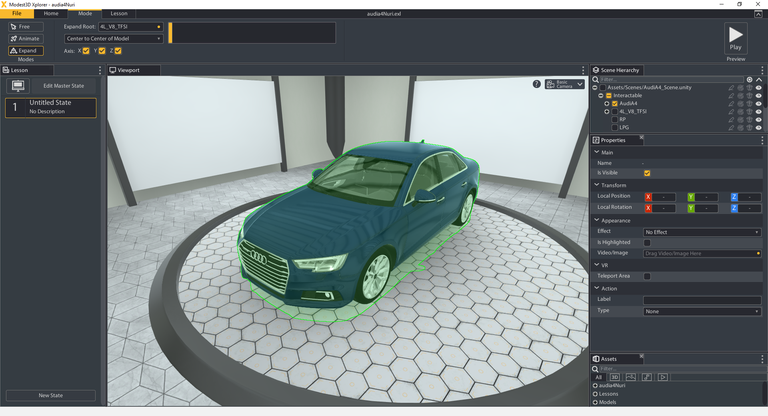
Task: Uncheck AudiA4 in Scene Hierarchy
Action: click(x=615, y=104)
